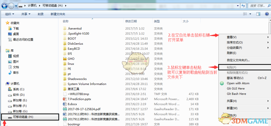Open the recent locations dropdown arrow
This screenshot has height=126, width=271.
point(16,6)
